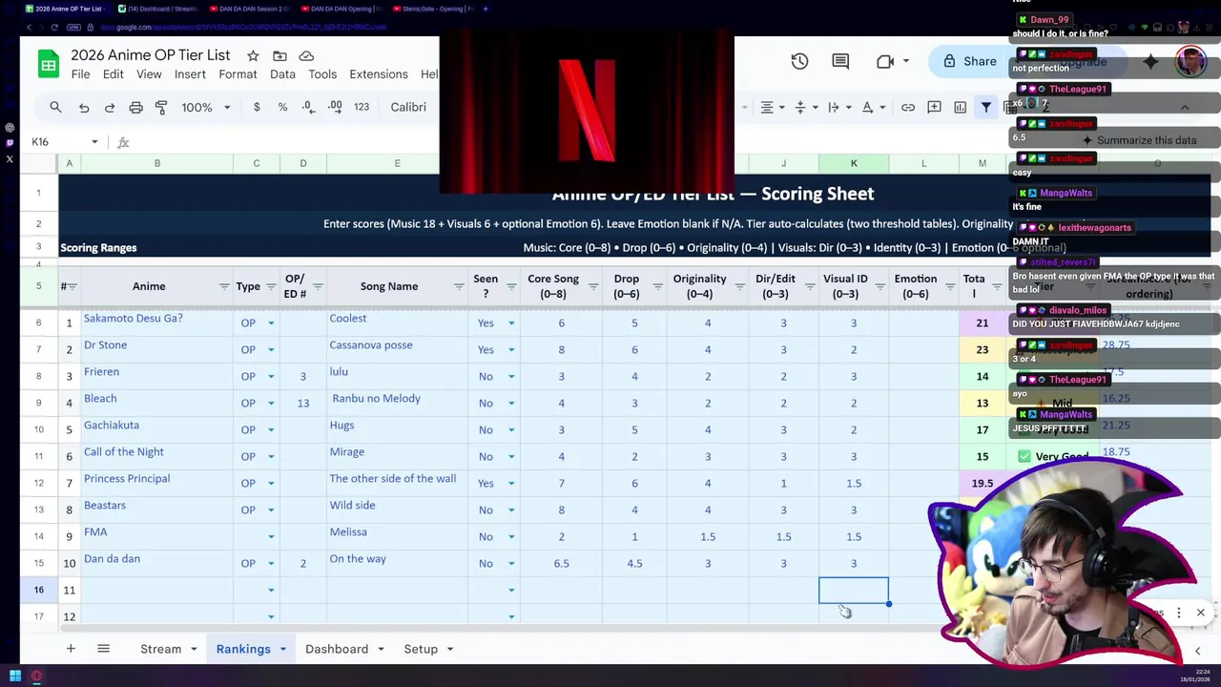Open the File menu
The height and width of the screenshot is (687, 1221).
tap(80, 74)
